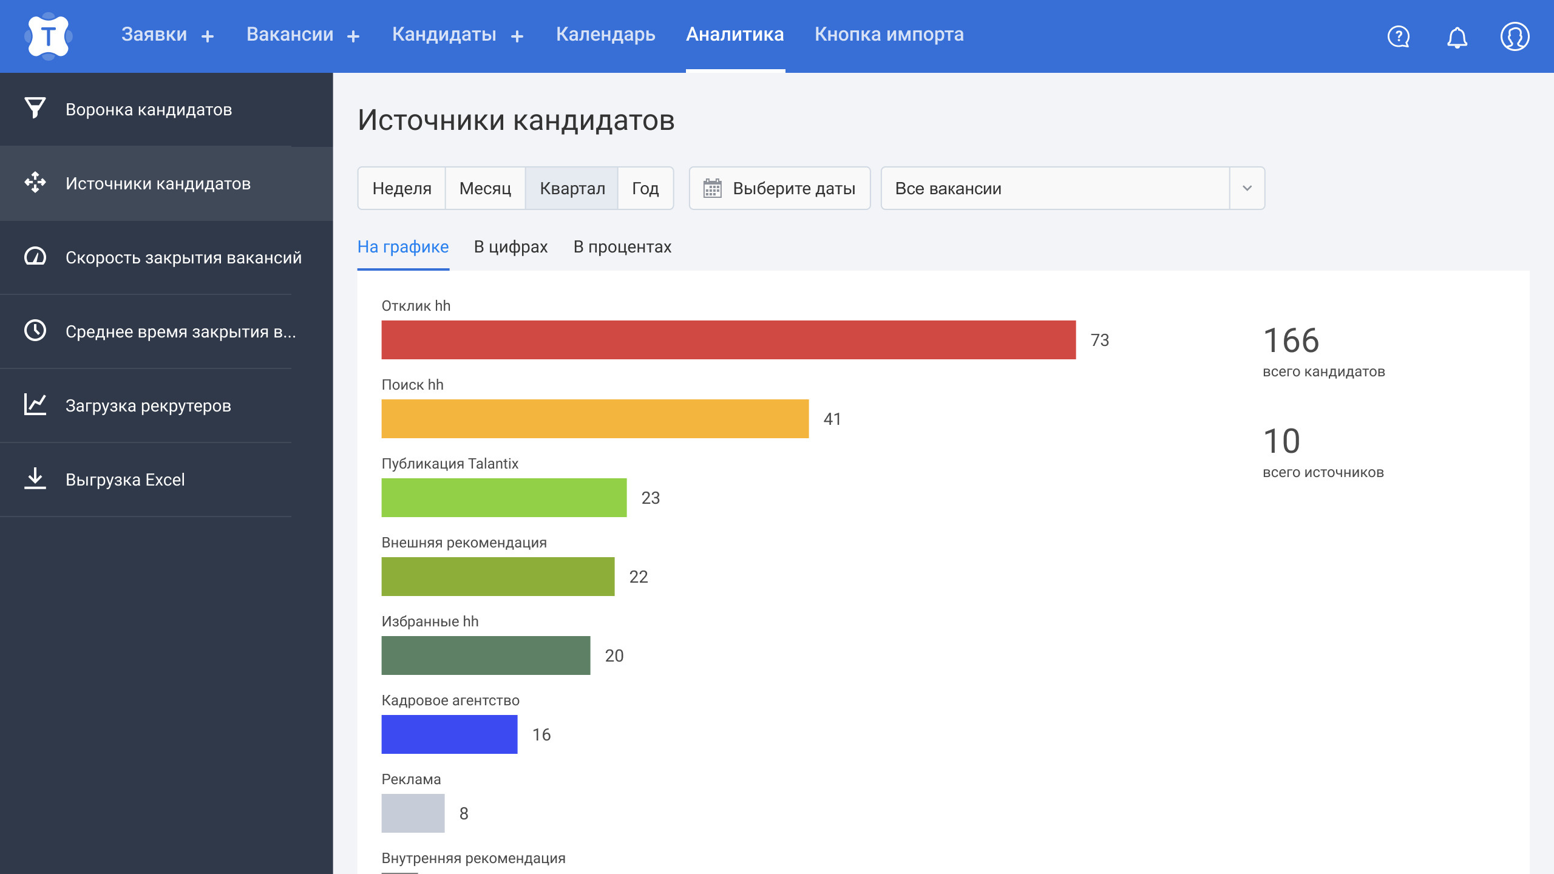Click the speedometer icon for Скорость закрытия

pos(35,256)
